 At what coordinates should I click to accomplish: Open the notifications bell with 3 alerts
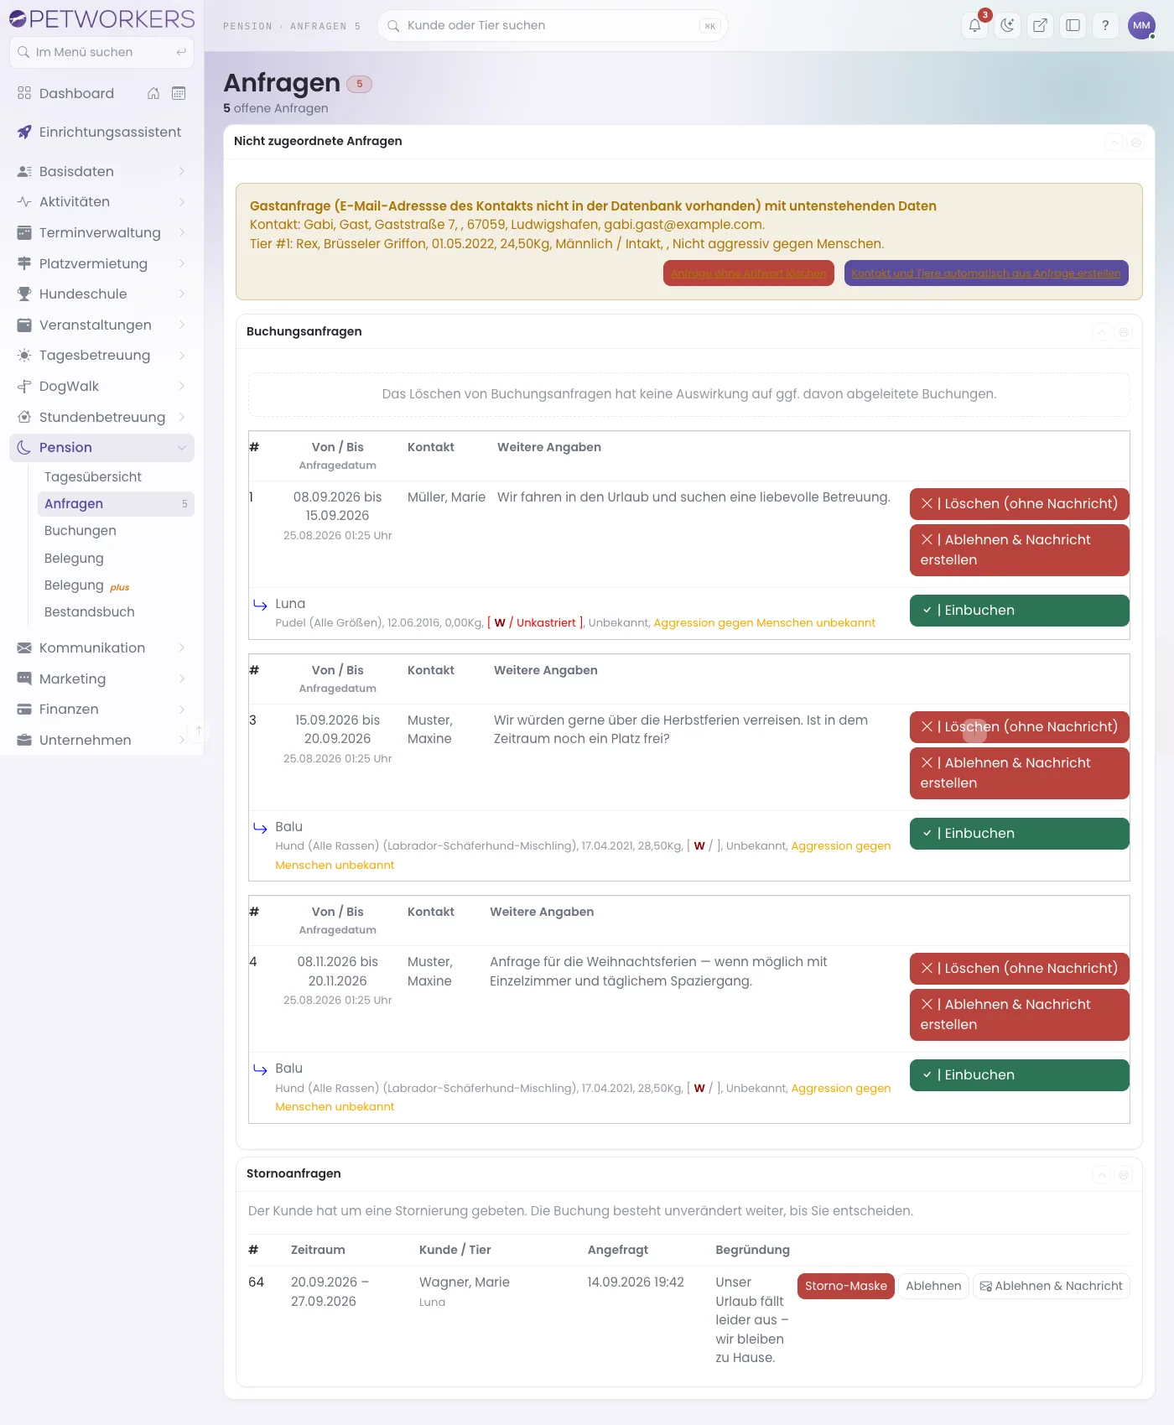[975, 25]
